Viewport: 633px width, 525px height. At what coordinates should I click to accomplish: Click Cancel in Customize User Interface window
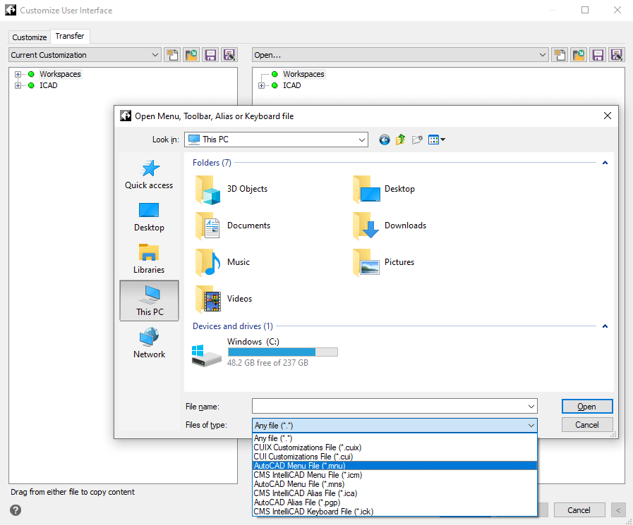click(579, 510)
